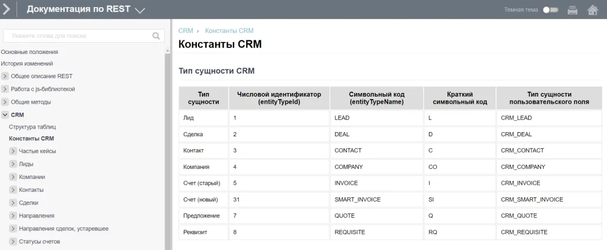Click the magnifier search icon

pos(156,36)
